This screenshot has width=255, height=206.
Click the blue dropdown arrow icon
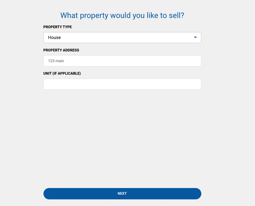click(195, 37)
